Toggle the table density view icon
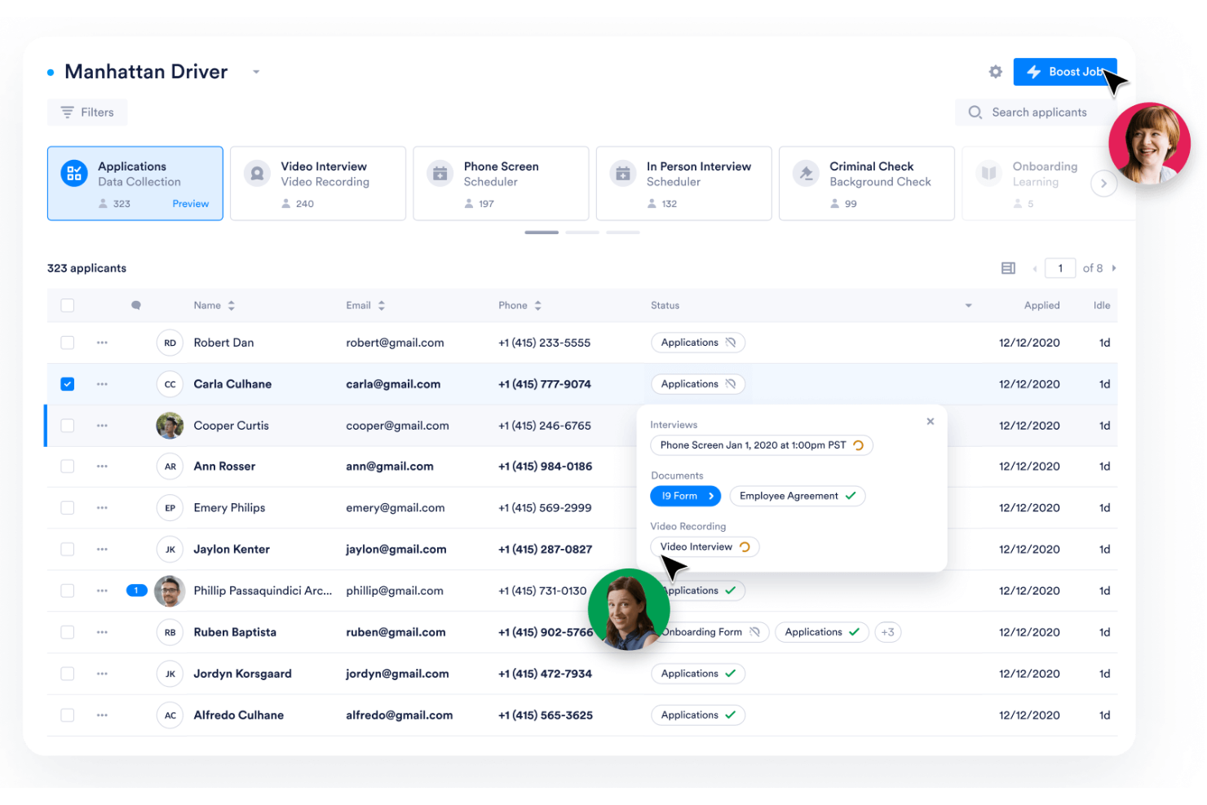1207x805 pixels. (1008, 268)
